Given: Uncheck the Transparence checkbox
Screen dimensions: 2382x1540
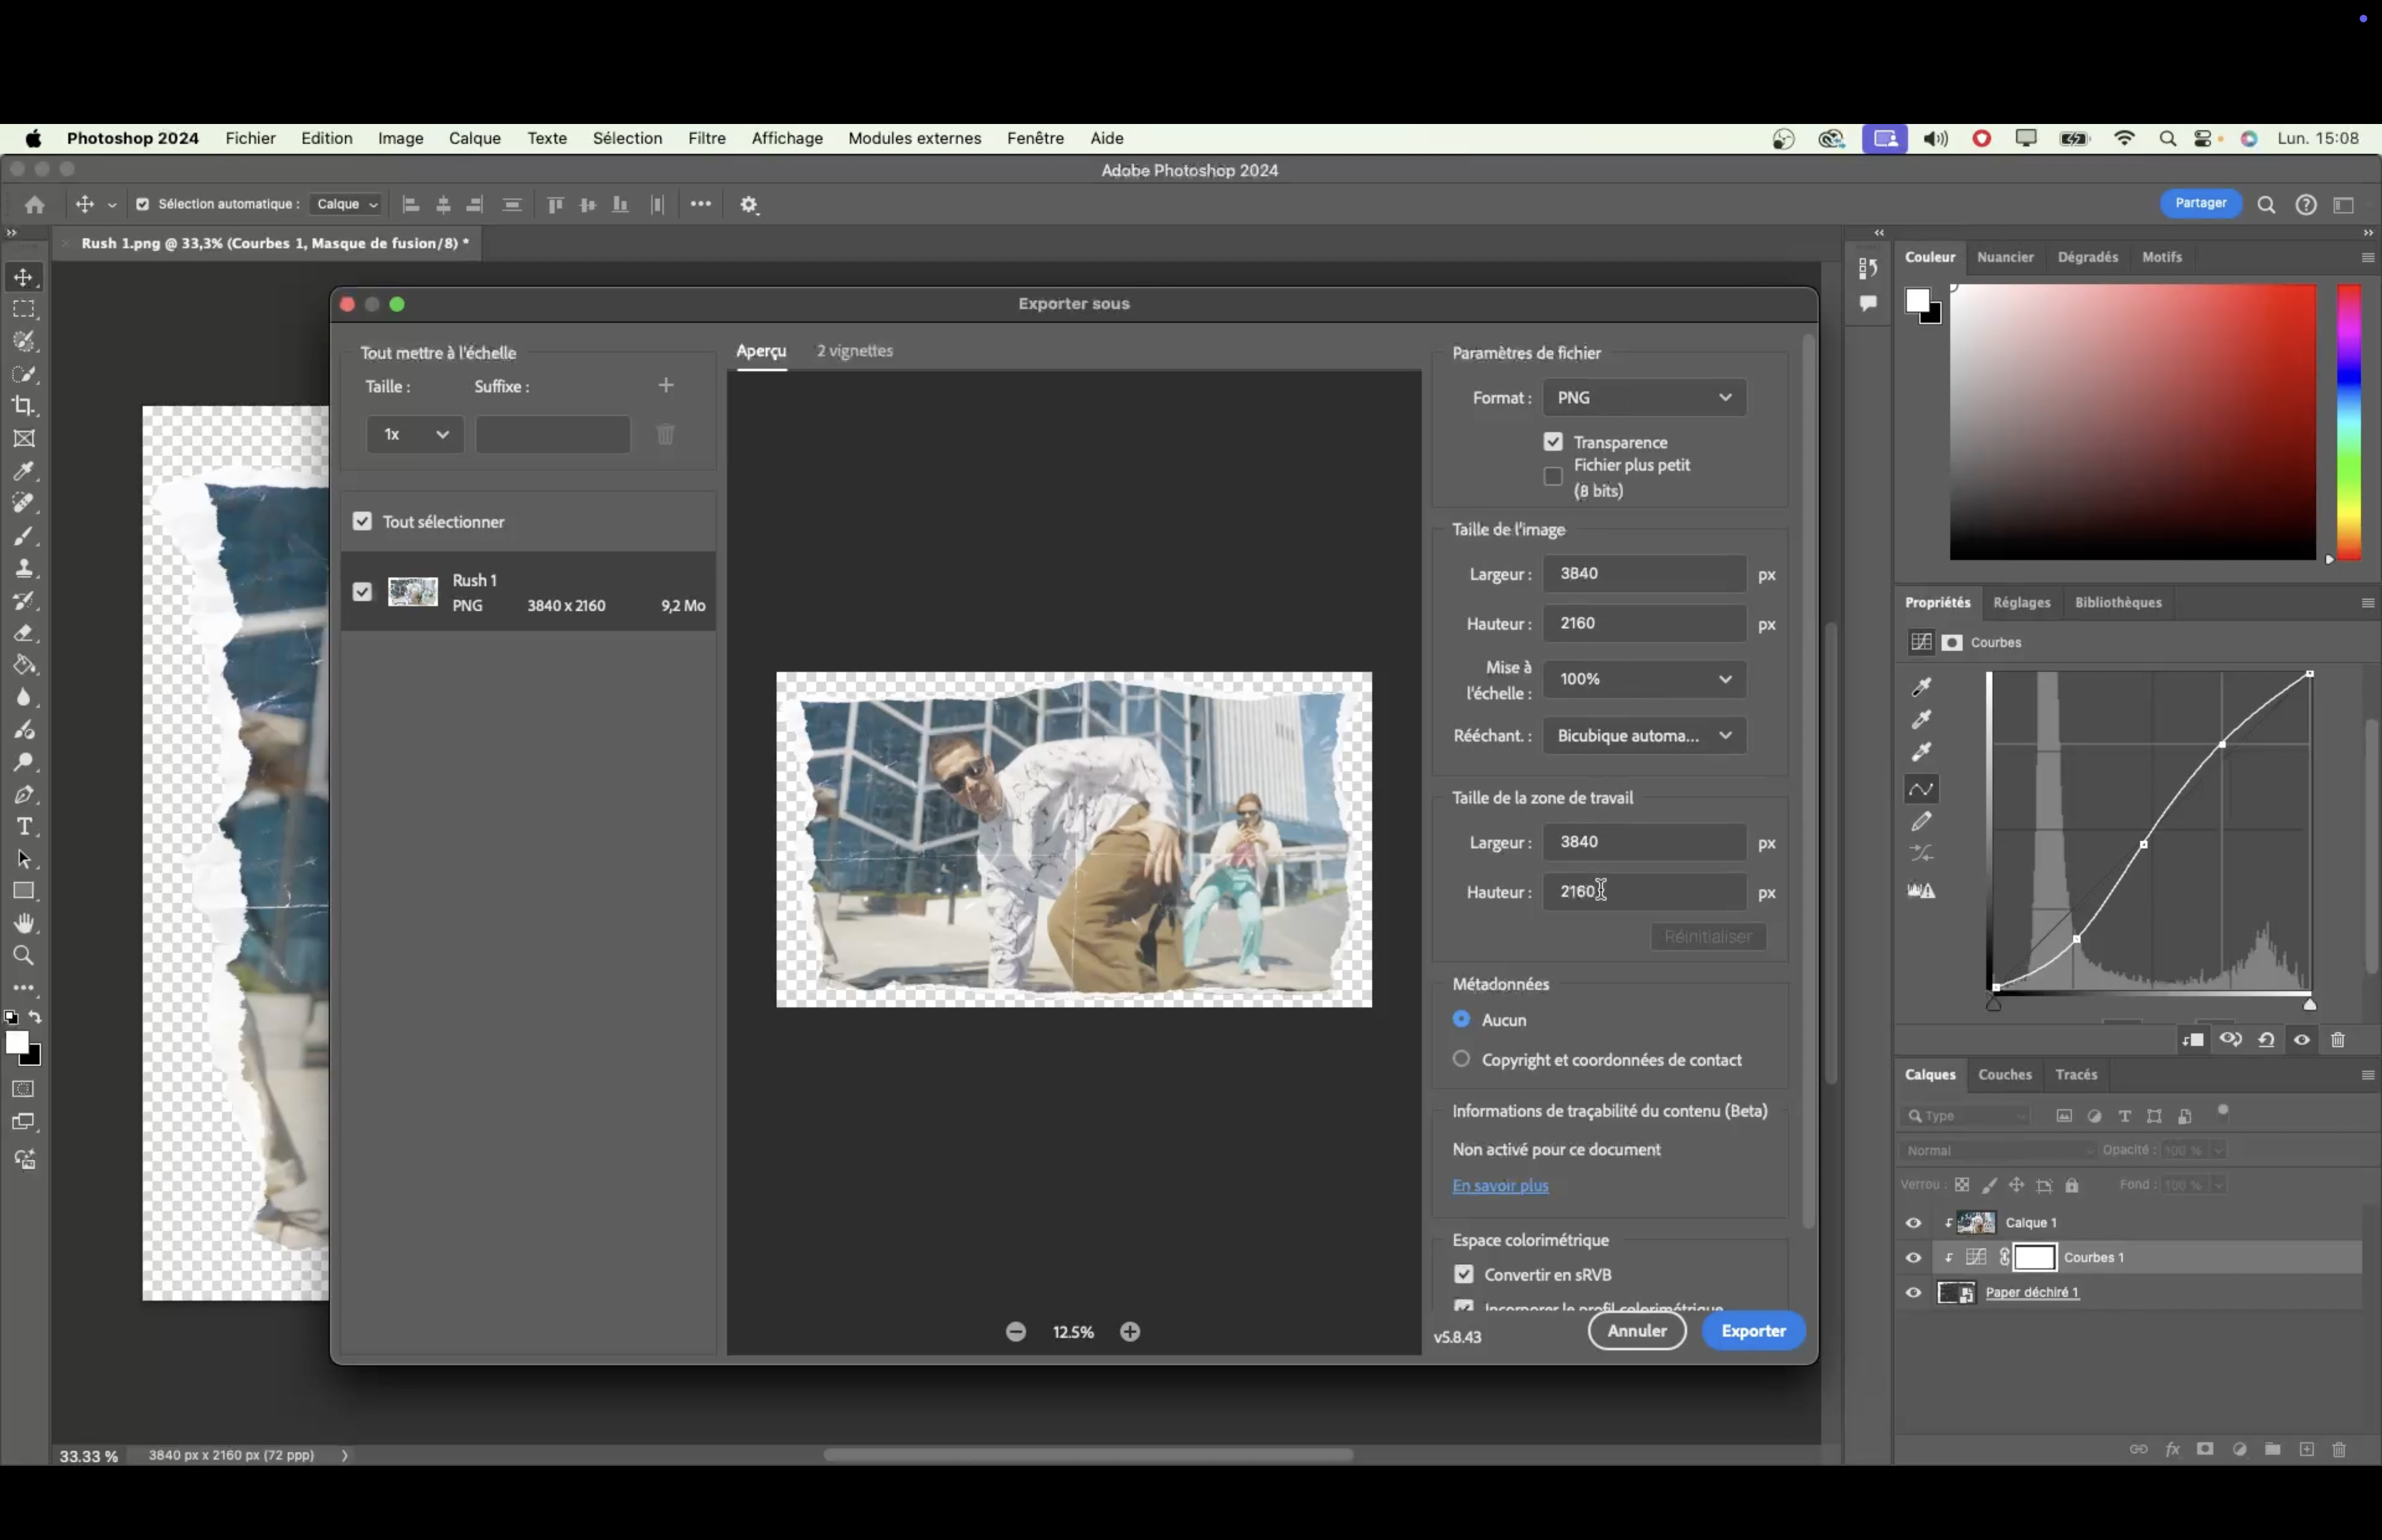Looking at the screenshot, I should [x=1552, y=442].
